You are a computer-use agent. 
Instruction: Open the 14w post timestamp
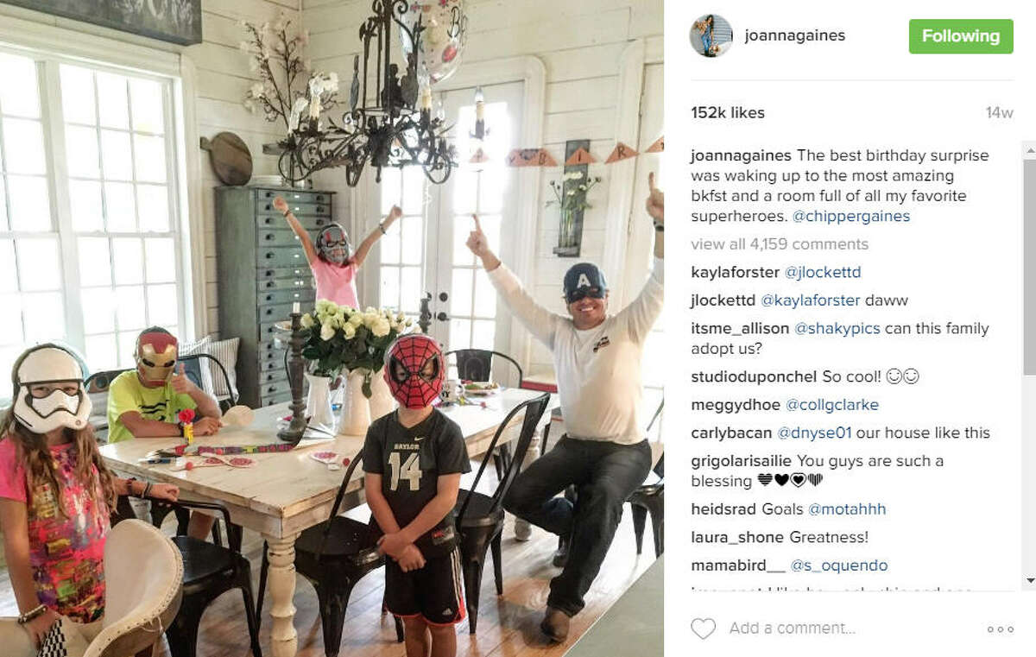999,113
